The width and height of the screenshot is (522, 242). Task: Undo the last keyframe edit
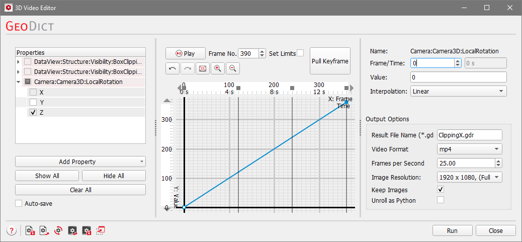[172, 68]
